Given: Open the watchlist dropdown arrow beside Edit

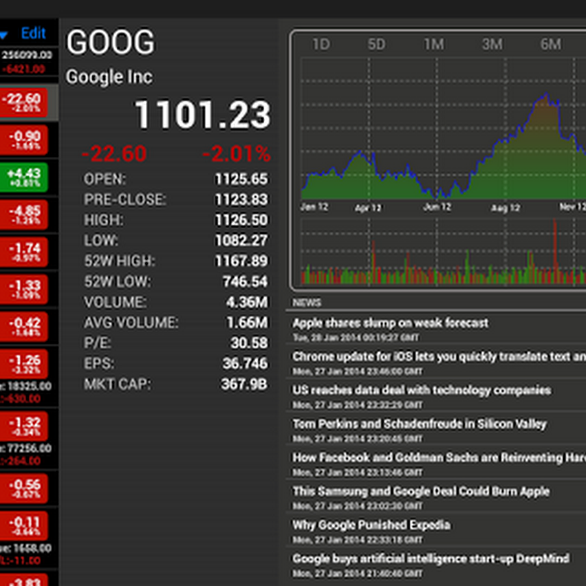Looking at the screenshot, I should point(3,35).
